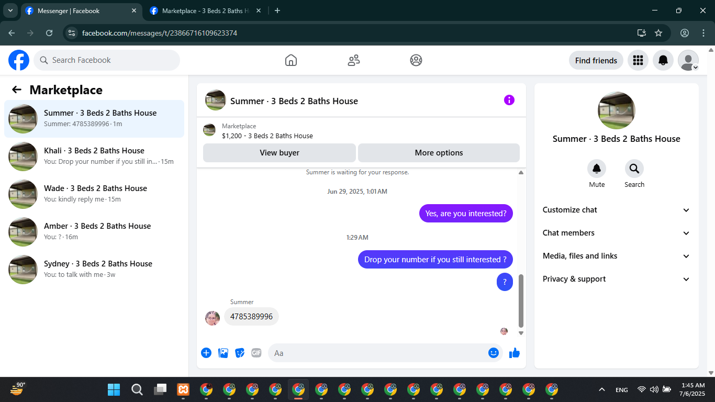Open Task View on taskbar
This screenshot has width=715, height=402.
click(x=160, y=389)
